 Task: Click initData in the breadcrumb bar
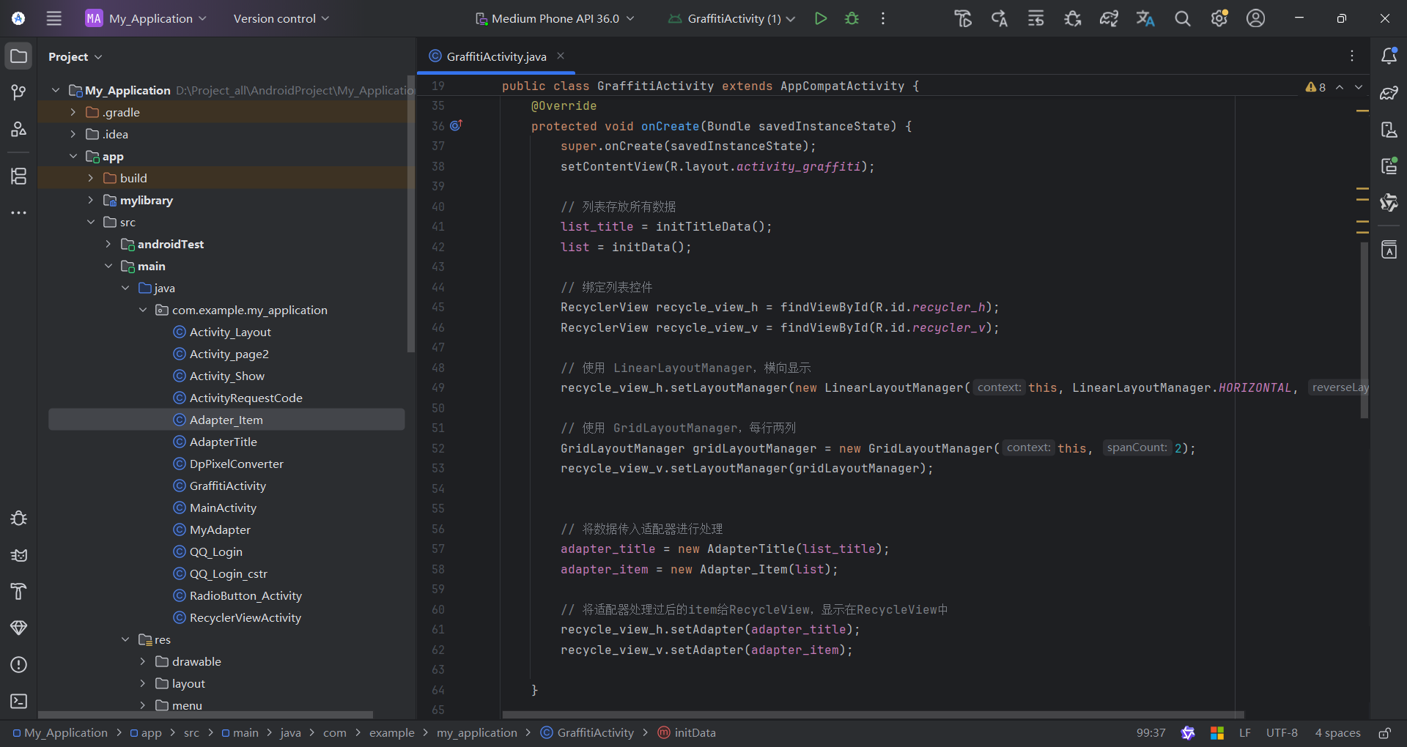coord(694,733)
